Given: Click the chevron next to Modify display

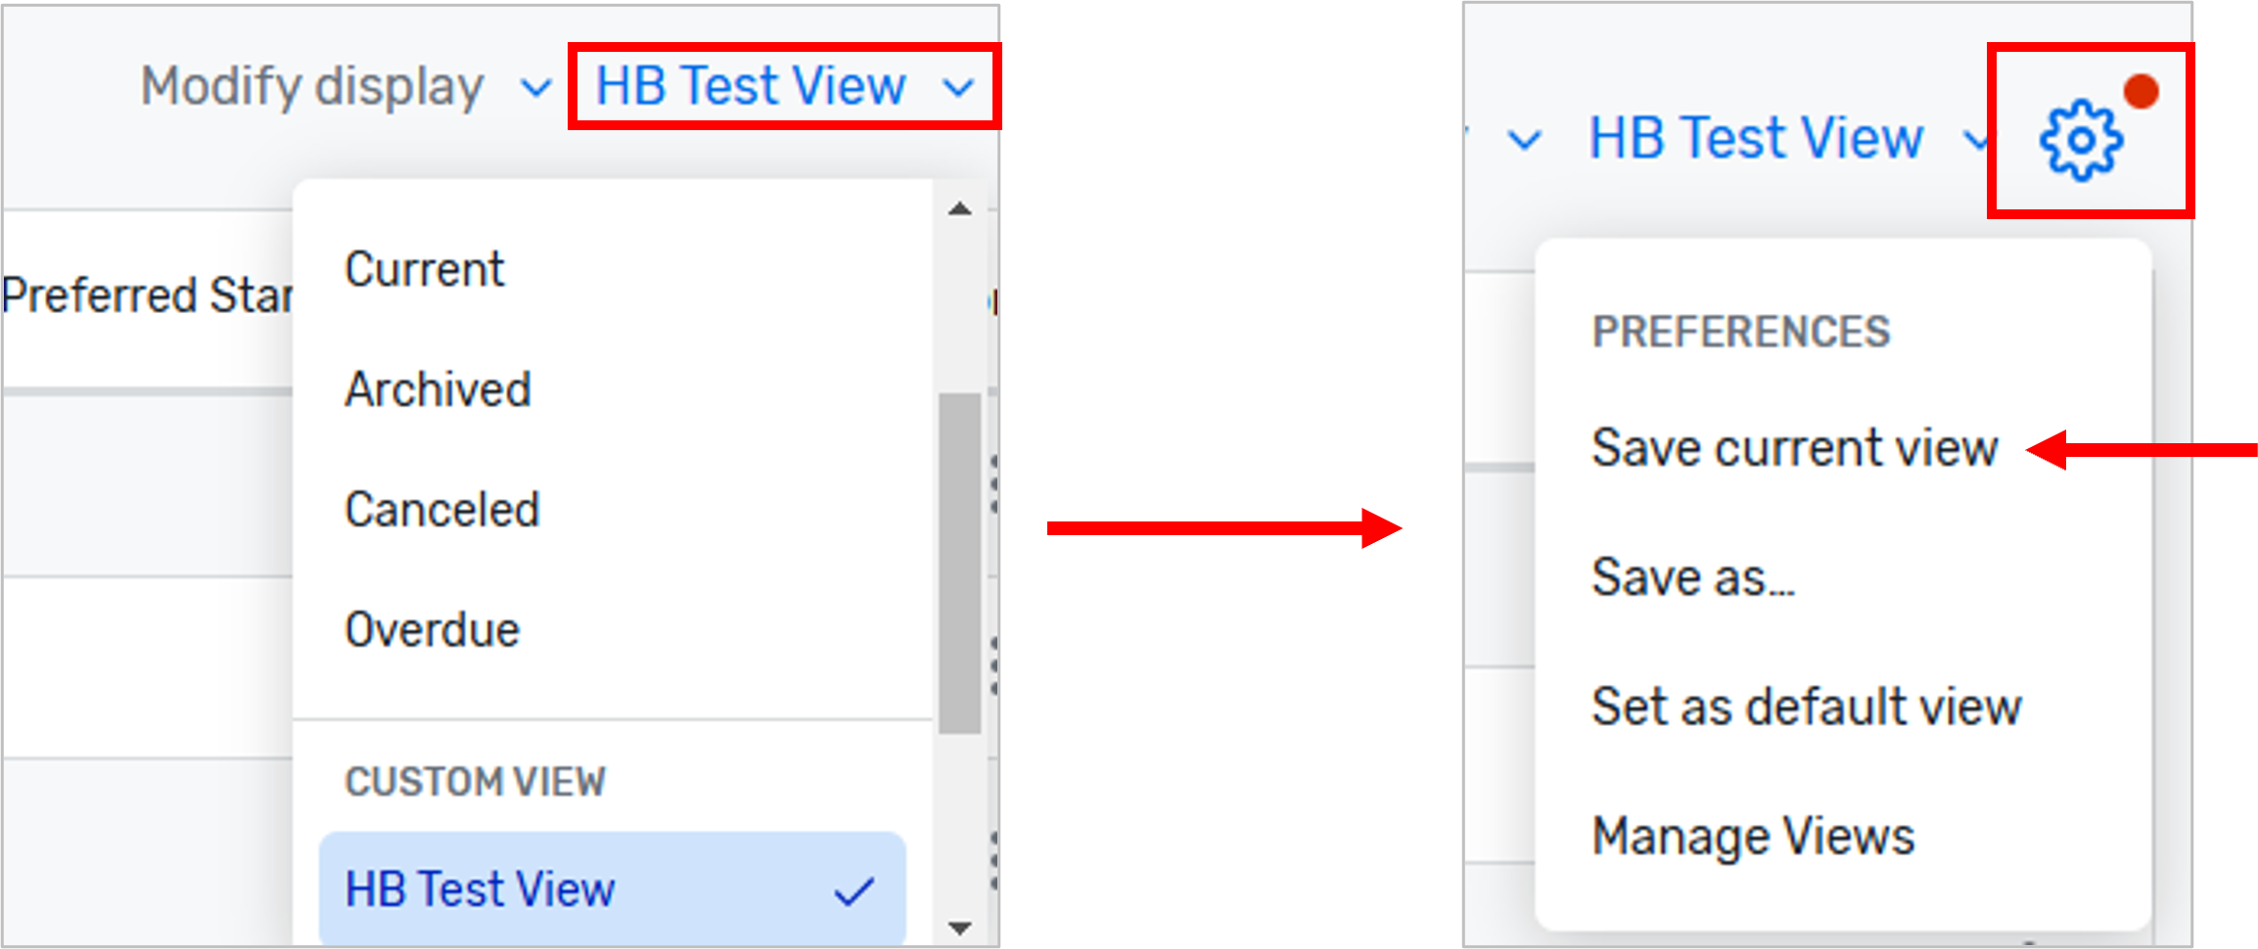Looking at the screenshot, I should (x=536, y=88).
